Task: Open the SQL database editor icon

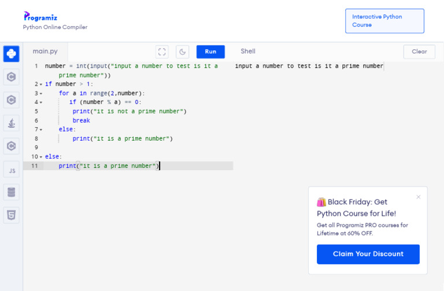Action: click(x=11, y=193)
